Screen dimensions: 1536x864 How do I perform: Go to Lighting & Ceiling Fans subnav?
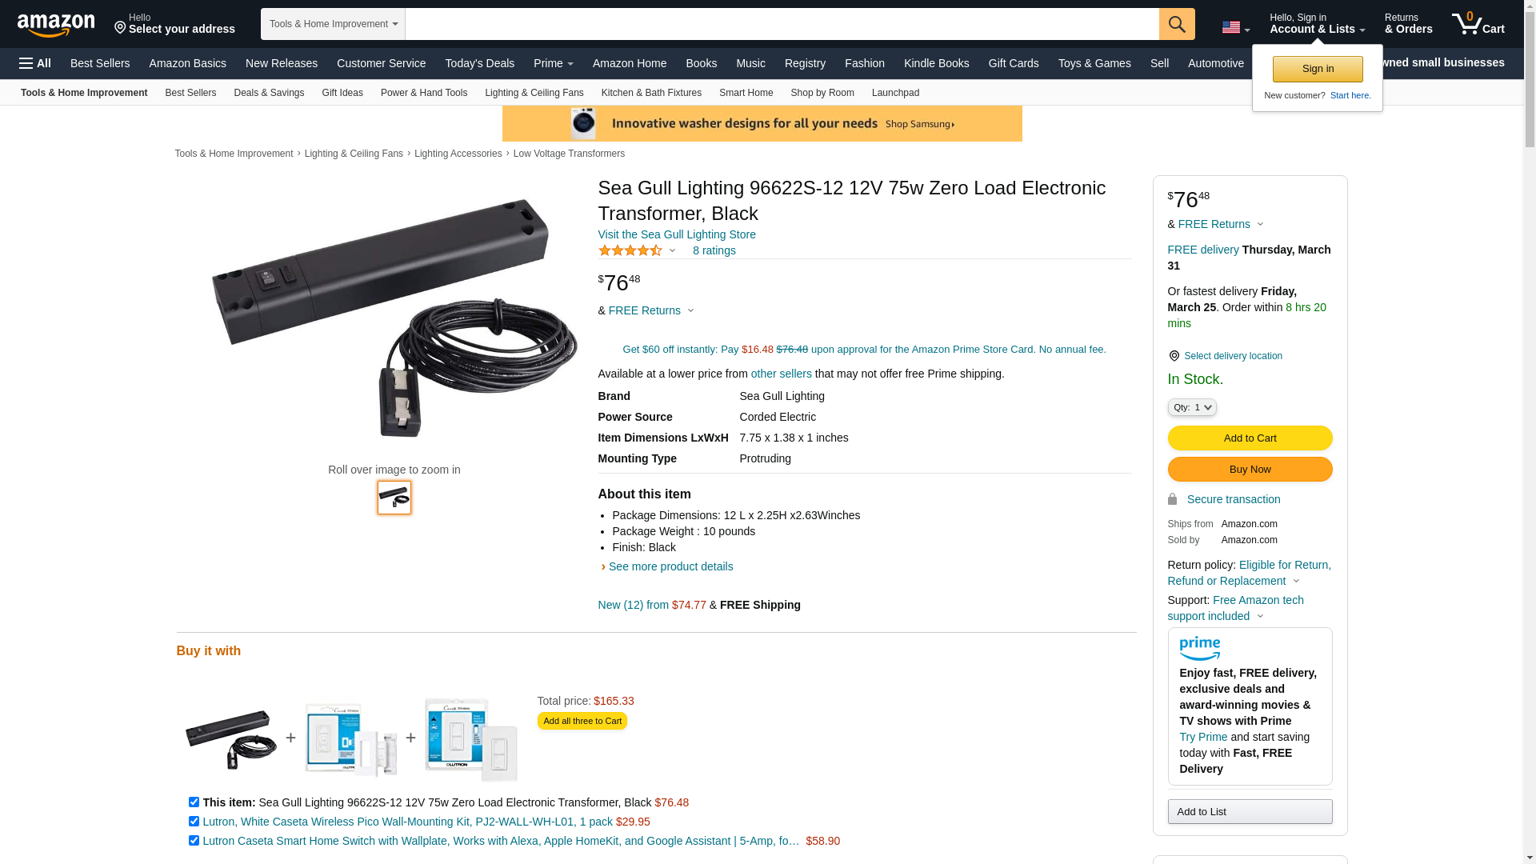[534, 93]
